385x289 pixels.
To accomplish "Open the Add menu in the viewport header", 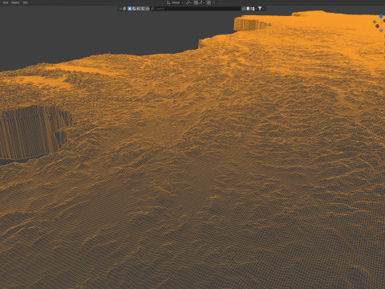I will pos(6,2).
